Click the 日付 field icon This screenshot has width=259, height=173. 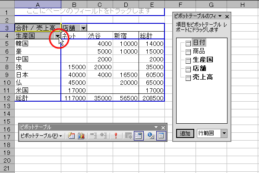coord(188,43)
